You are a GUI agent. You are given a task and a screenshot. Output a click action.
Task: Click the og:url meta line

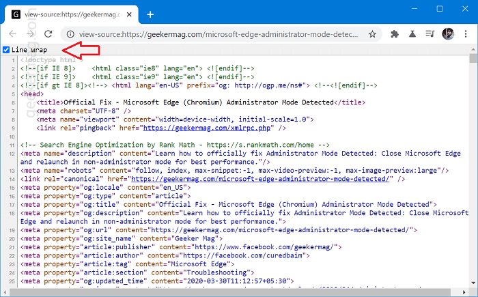(219, 230)
